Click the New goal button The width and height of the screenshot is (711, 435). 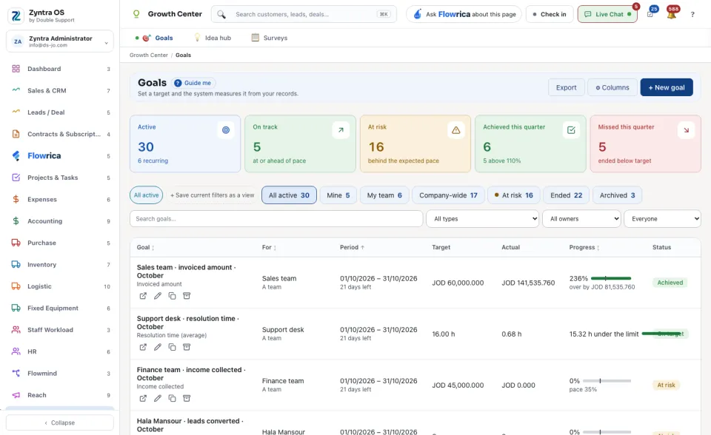666,87
